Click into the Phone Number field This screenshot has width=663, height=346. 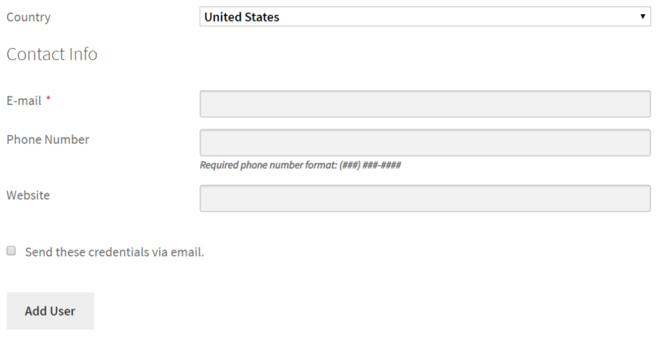tap(425, 142)
